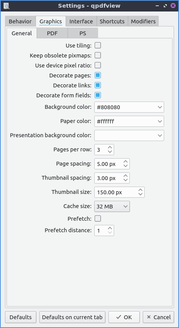Disable the Decorate pages checkbox
The height and width of the screenshot is (328, 179).
98,75
